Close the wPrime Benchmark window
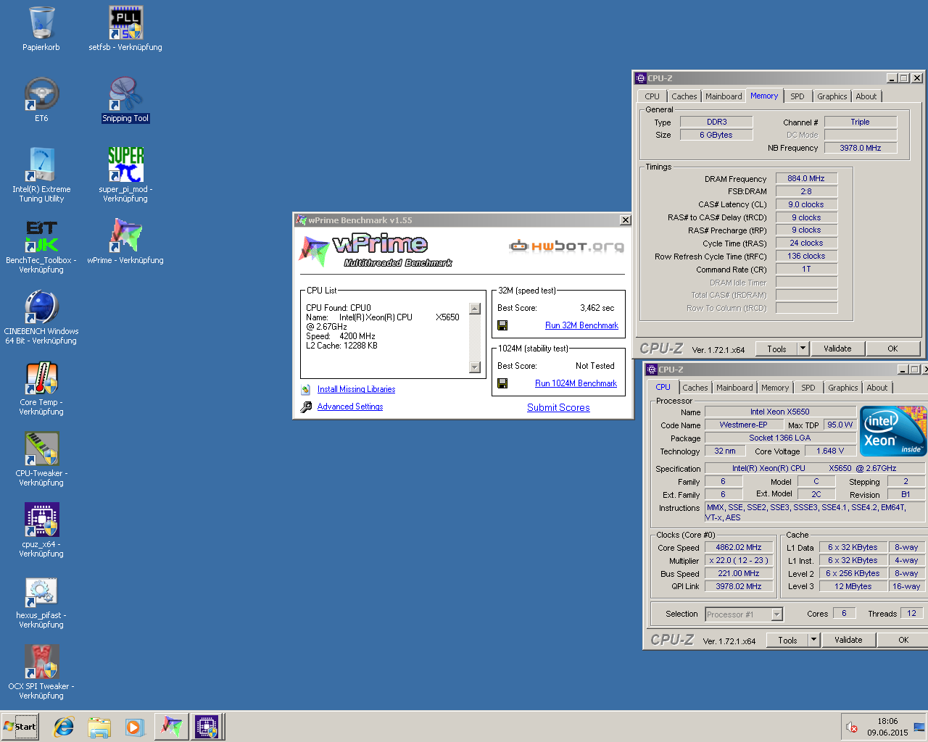The image size is (928, 742). click(625, 220)
